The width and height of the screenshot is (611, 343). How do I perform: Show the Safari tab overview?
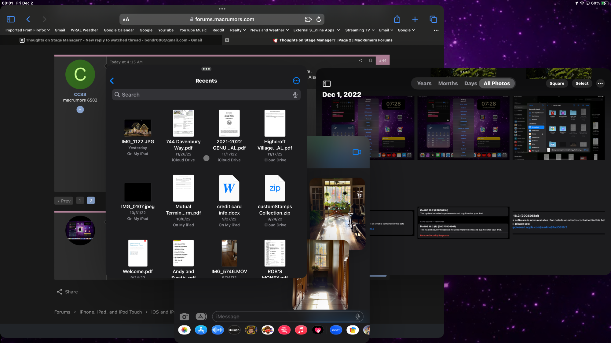[x=433, y=19]
